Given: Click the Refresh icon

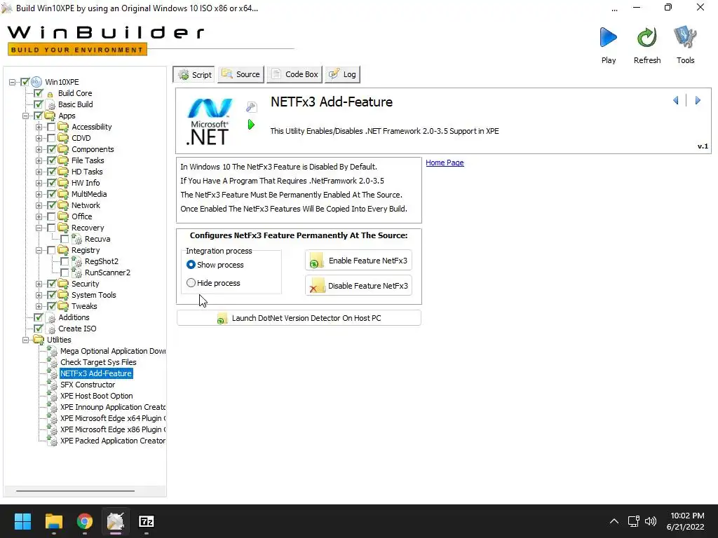Looking at the screenshot, I should (x=646, y=38).
